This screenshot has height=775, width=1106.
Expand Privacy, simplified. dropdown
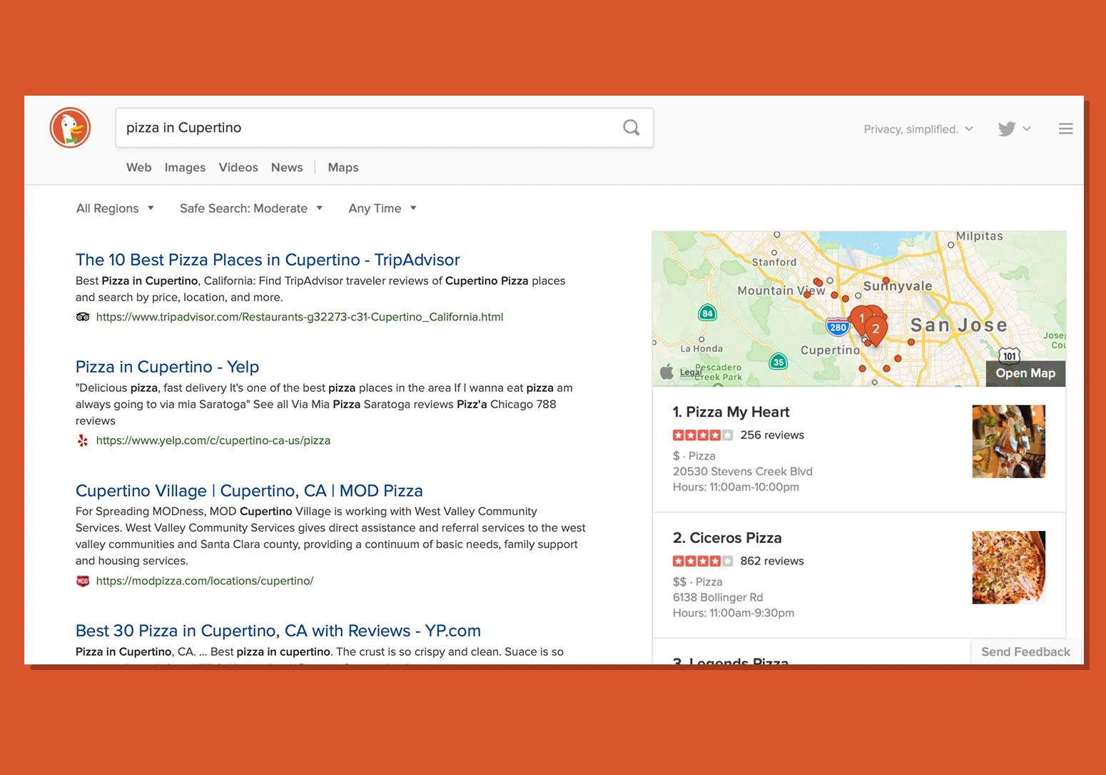pos(918,129)
